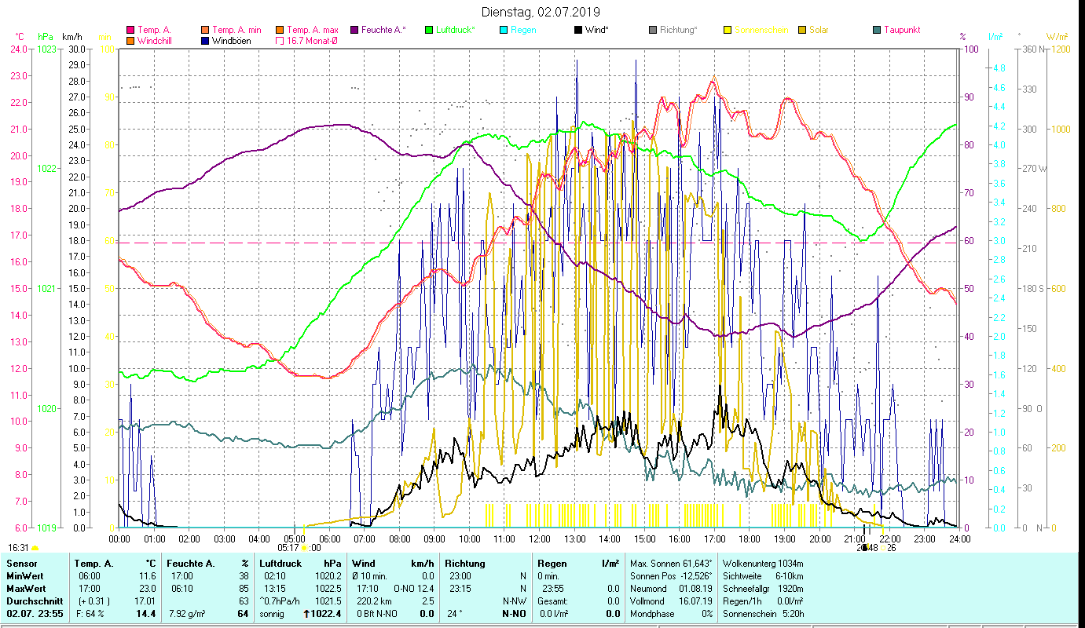The width and height of the screenshot is (1085, 628).
Task: Select the Windchill legend label
Action: point(156,41)
